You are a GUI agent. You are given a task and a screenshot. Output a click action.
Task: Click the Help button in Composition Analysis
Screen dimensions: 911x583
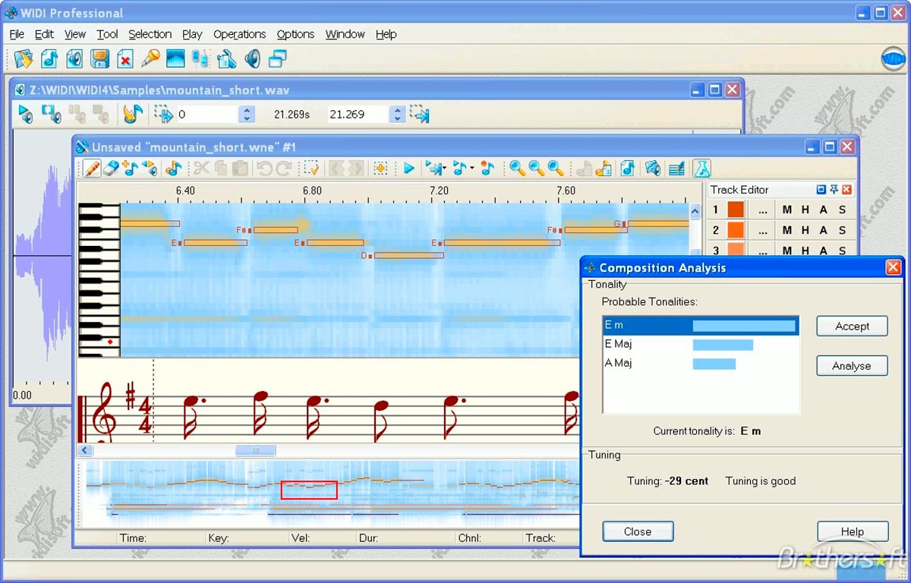pyautogui.click(x=853, y=531)
